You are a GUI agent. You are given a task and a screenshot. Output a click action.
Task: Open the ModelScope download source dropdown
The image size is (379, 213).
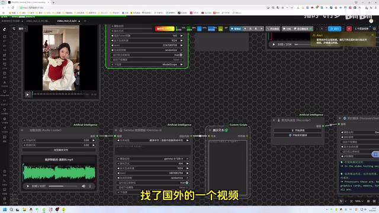(x=147, y=64)
